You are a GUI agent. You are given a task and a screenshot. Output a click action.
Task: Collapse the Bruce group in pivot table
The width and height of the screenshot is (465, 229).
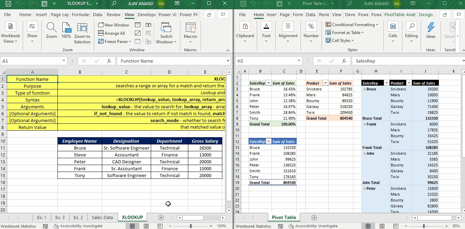(x=364, y=89)
